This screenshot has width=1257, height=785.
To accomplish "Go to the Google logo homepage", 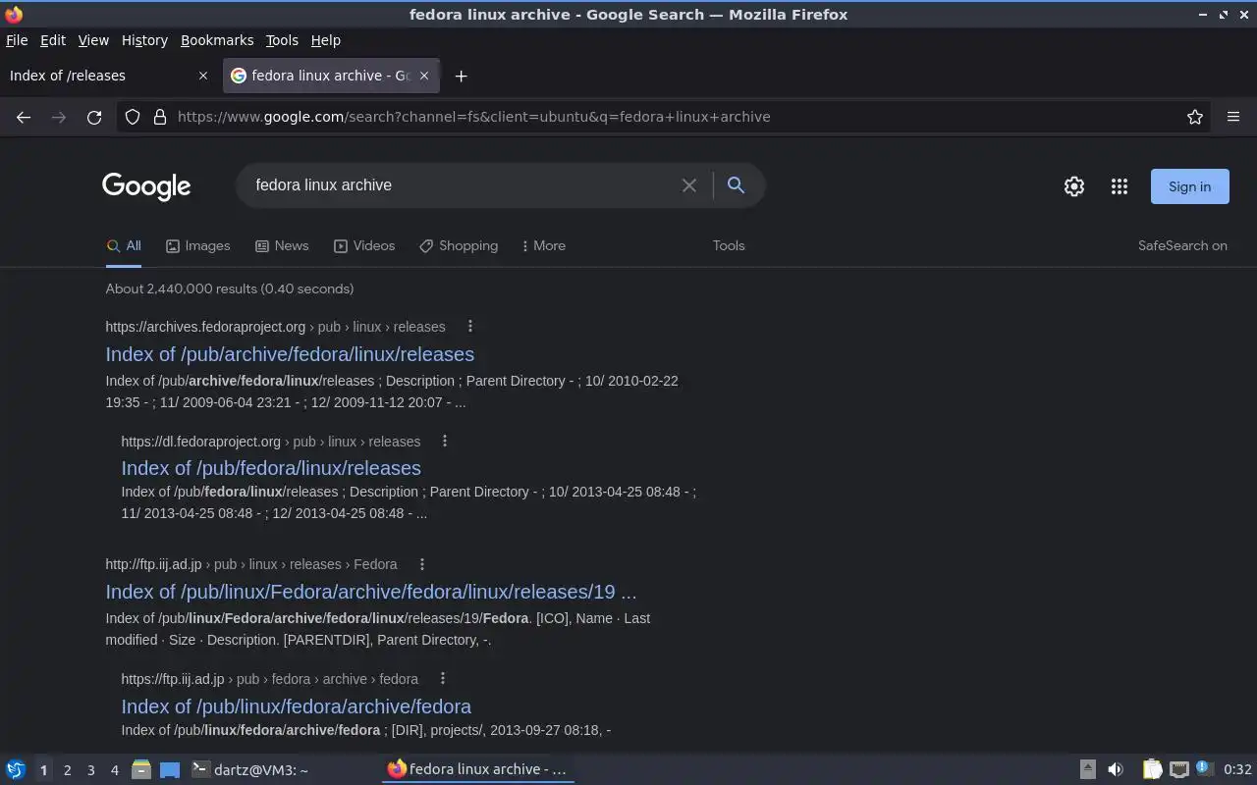I will pos(146,186).
